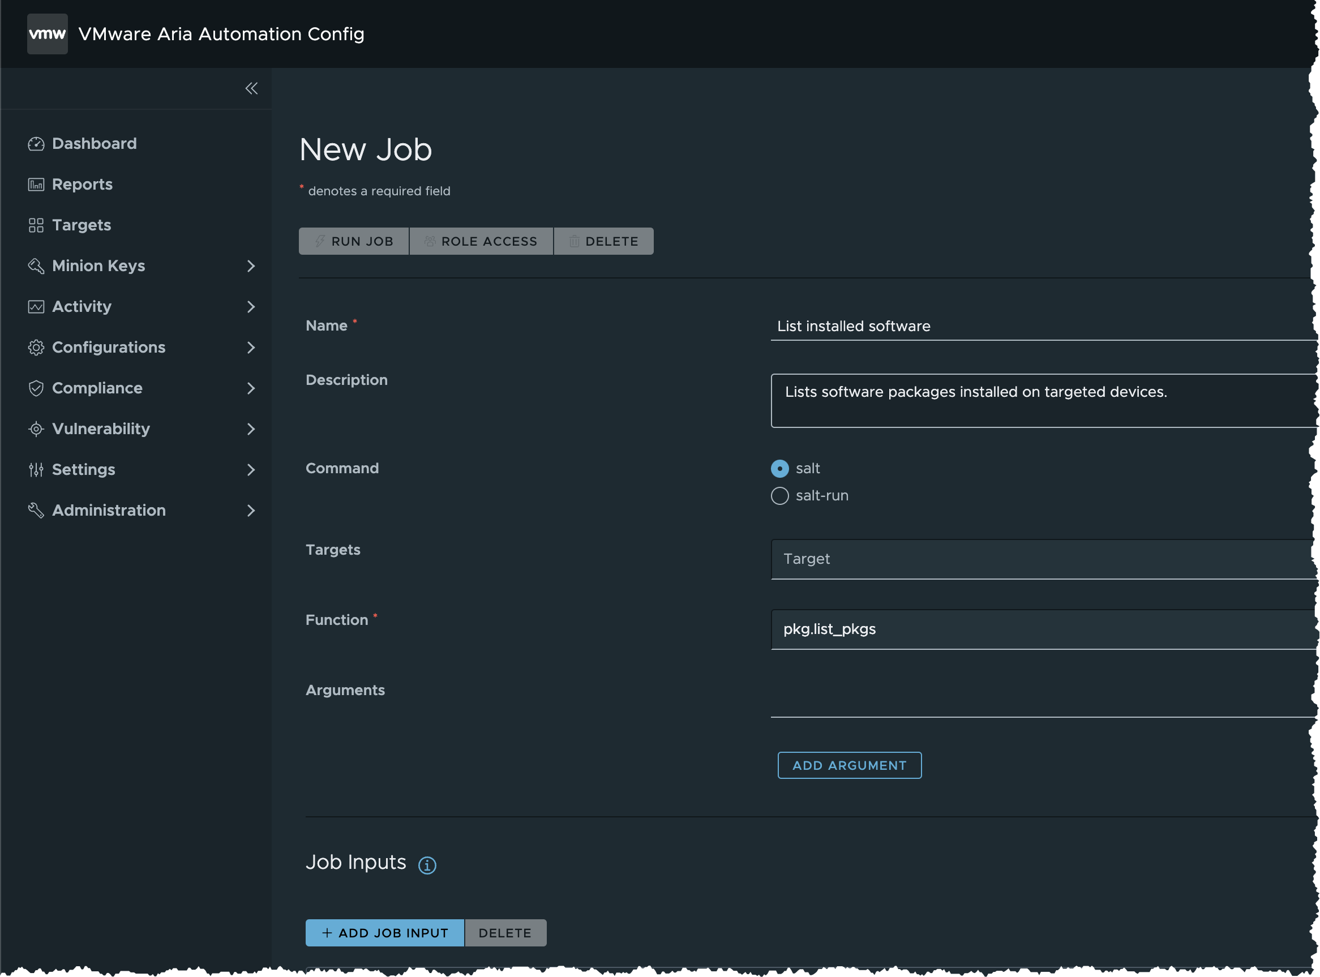The width and height of the screenshot is (1320, 977).
Task: Open Configurations in the sidebar
Action: pyautogui.click(x=109, y=348)
